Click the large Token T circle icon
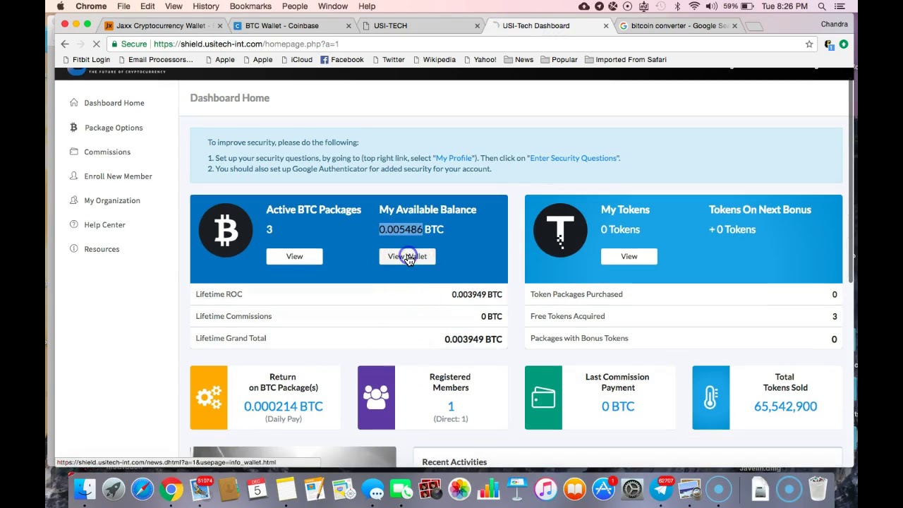This screenshot has width=903, height=508. (x=560, y=230)
